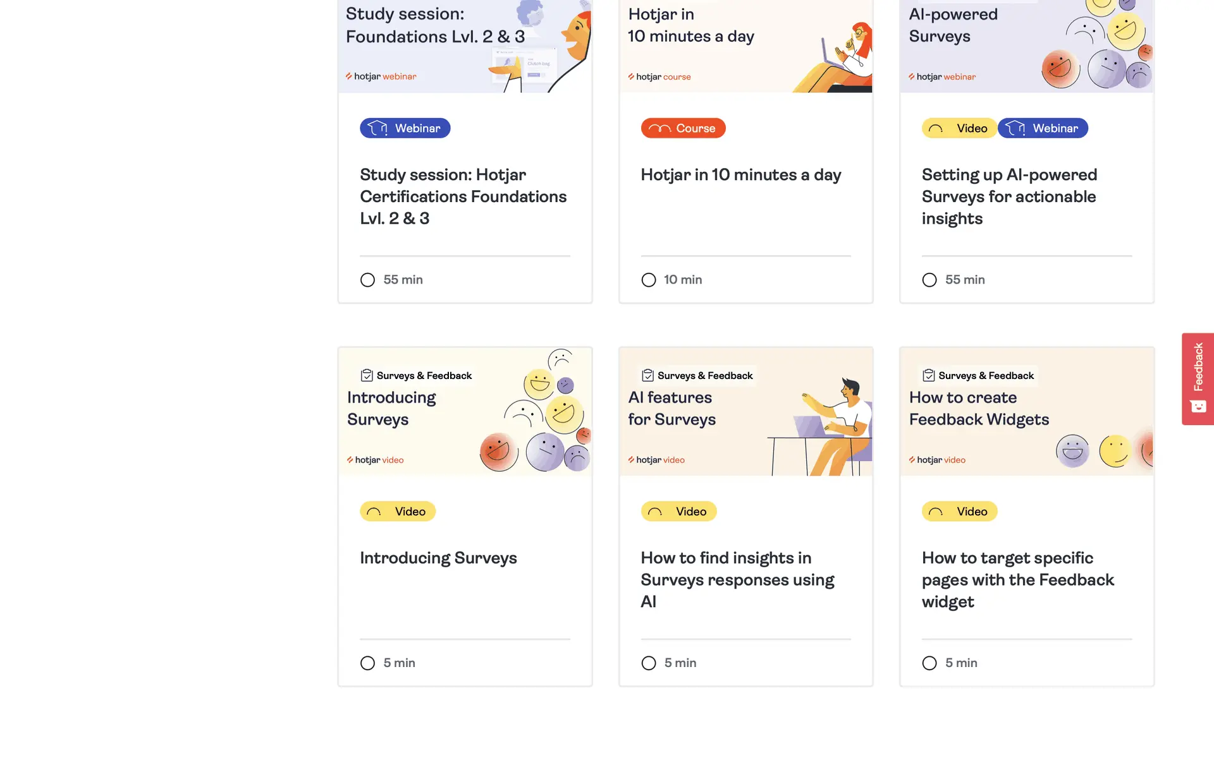Click Video tag above 'How to find insights'

[x=678, y=511]
